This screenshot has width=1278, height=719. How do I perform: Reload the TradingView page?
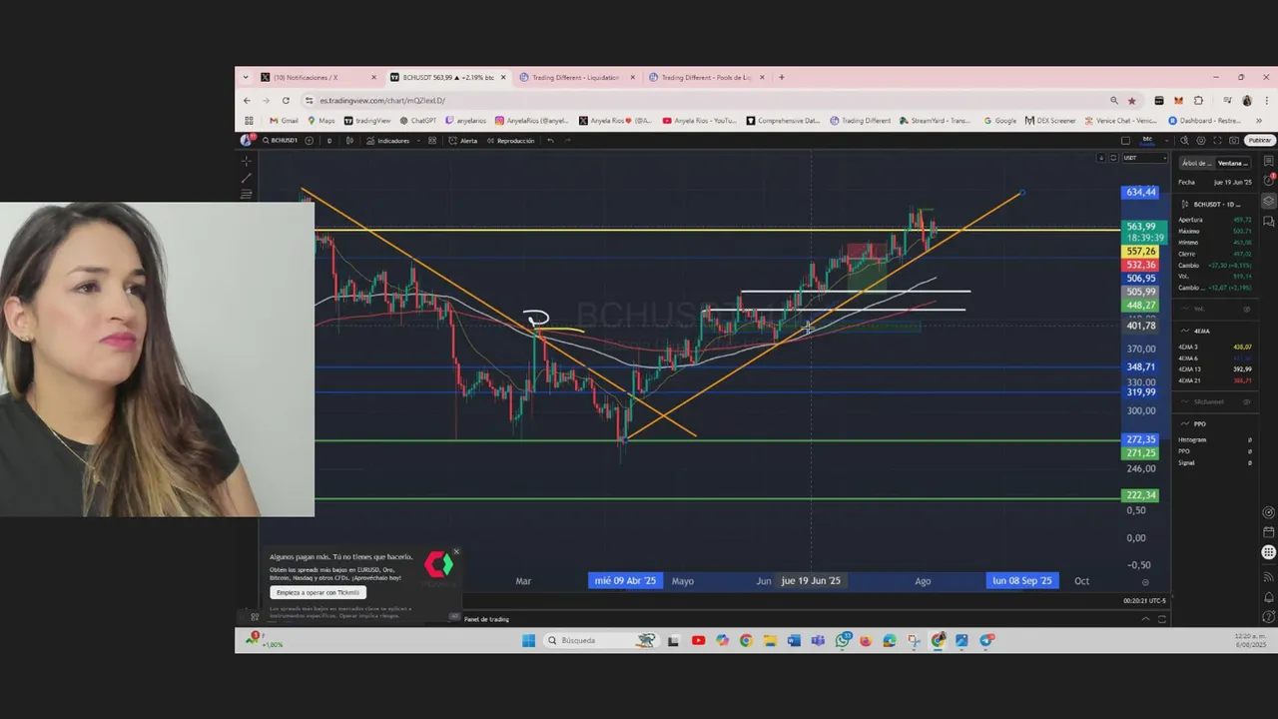(286, 100)
